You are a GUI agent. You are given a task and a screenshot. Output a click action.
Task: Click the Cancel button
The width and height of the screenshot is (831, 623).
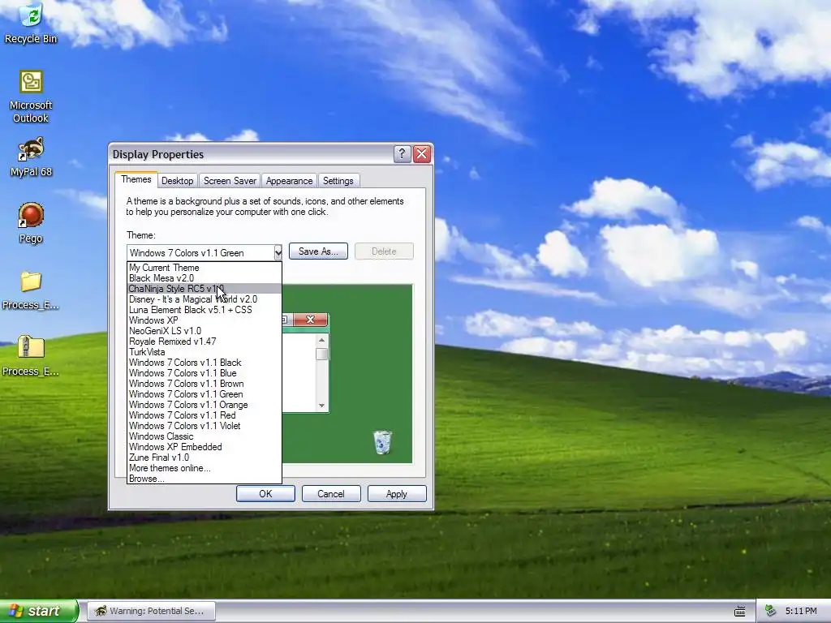(331, 494)
